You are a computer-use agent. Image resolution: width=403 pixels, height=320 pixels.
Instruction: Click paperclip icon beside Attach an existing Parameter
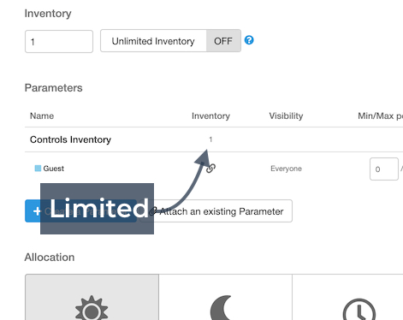click(x=153, y=211)
